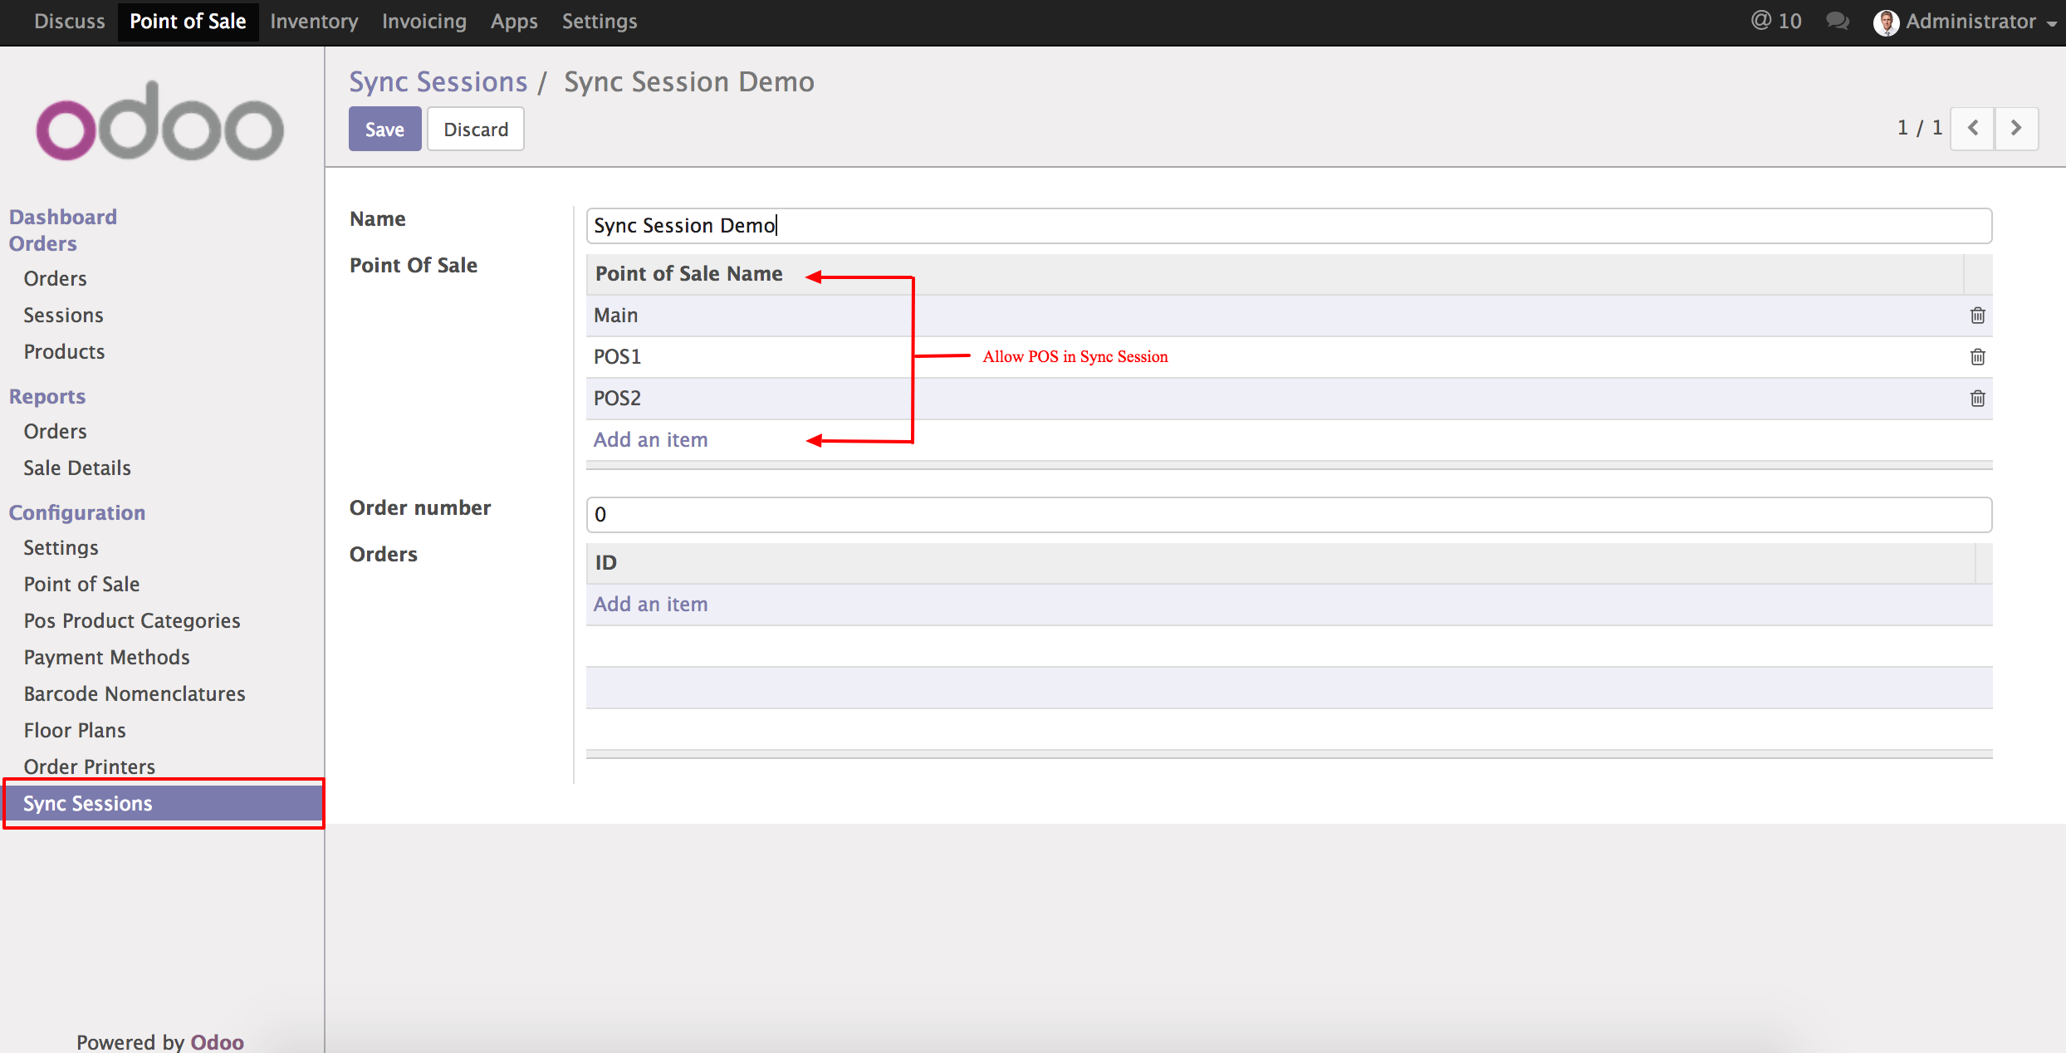The height and width of the screenshot is (1053, 2066).
Task: Open the @ 10 mentions inbox
Action: pyautogui.click(x=1776, y=21)
